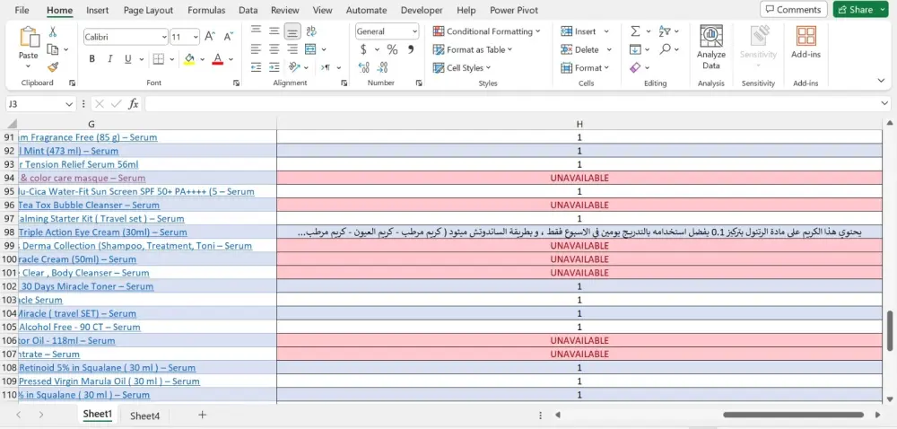897x429 pixels.
Task: Increase indent in Alignment group
Action: coord(274,67)
